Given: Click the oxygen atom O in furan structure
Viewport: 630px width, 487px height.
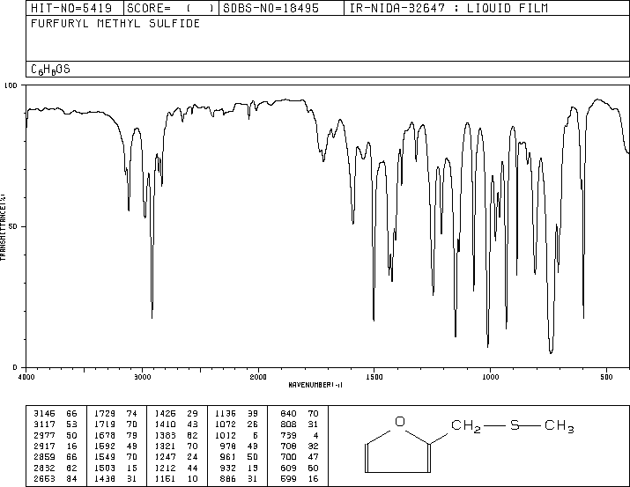Looking at the screenshot, I should pos(400,422).
